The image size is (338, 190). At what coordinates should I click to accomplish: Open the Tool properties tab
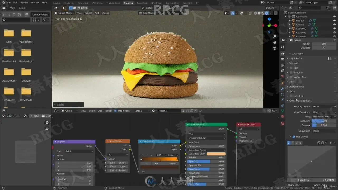click(x=283, y=47)
